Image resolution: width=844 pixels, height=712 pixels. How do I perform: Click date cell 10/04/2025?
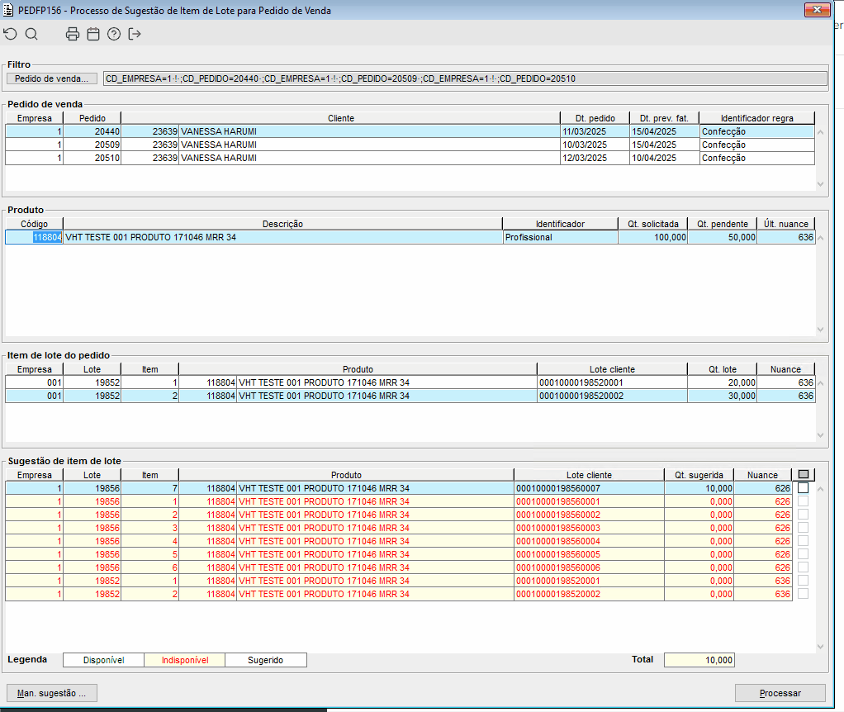click(x=664, y=158)
